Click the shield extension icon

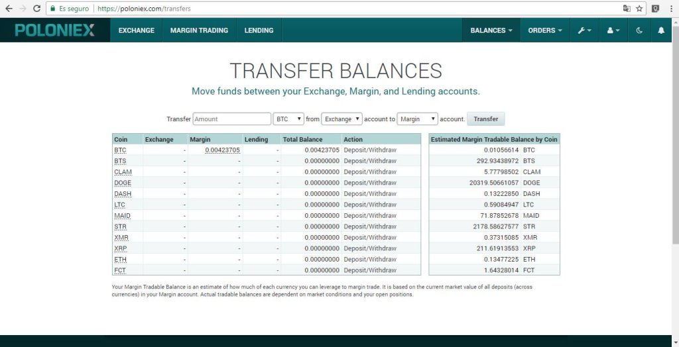pos(656,9)
